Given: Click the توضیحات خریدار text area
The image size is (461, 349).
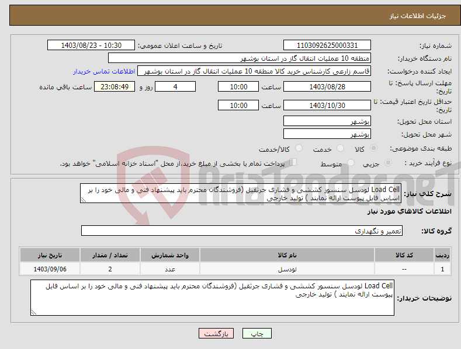Looking at the screenshot, I should pyautogui.click(x=212, y=298).
